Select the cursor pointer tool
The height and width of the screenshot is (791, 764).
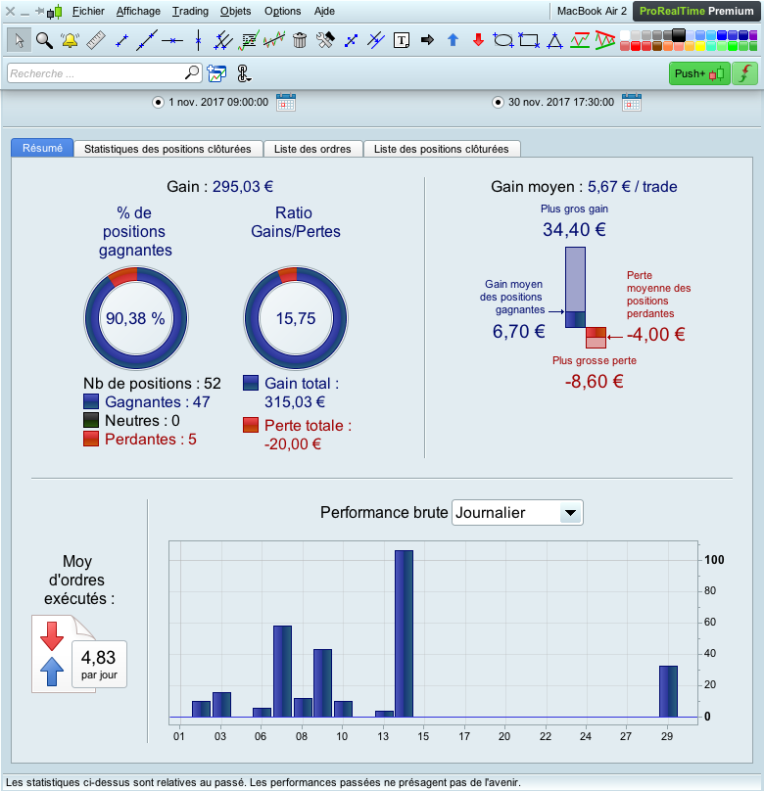[20, 40]
